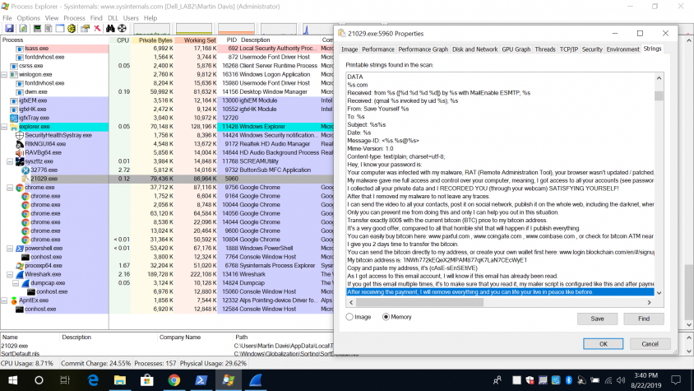Switch to Wireshark from the taskbar
The height and width of the screenshot is (391, 694).
(x=256, y=380)
